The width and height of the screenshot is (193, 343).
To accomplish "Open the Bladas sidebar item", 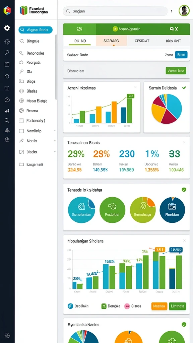I will (x=28, y=91).
